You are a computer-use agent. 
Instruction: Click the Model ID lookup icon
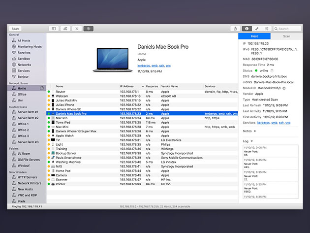point(284,88)
